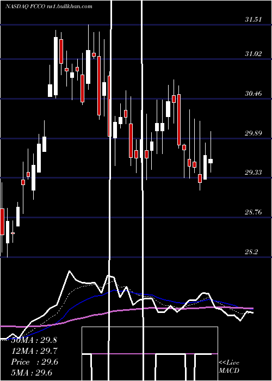Click the 'NASDAQ FCCO ns1.bullkhan.com' title text
272x381 pixels.
pos(49,7)
